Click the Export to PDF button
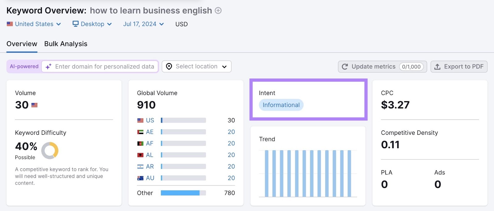Image resolution: width=494 pixels, height=211 pixels. click(x=459, y=67)
